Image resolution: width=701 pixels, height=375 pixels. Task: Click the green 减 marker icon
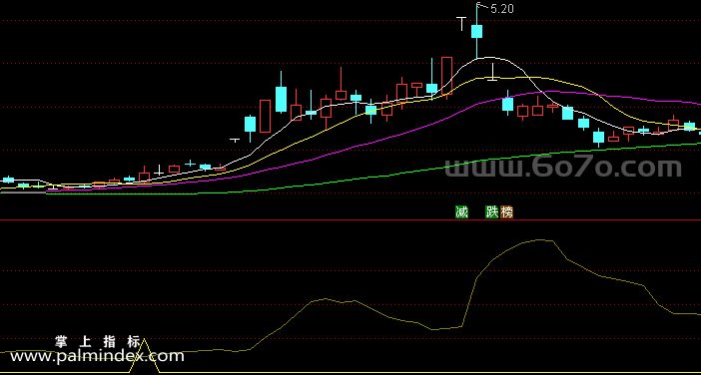click(x=461, y=212)
